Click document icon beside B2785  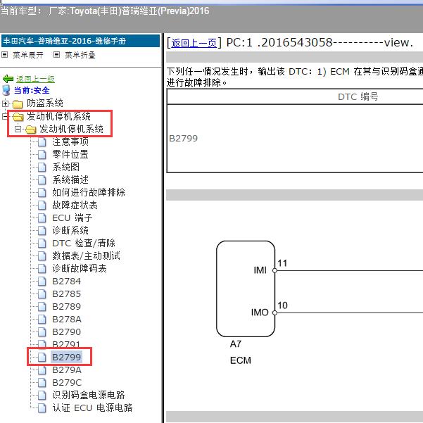(42, 293)
